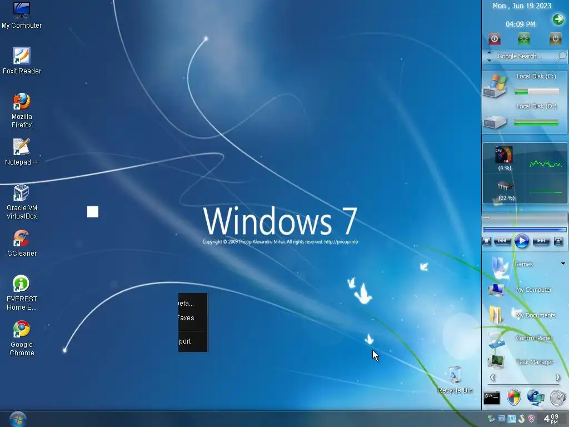Select the Google Chrome desktop icon
This screenshot has width=569, height=427.
coord(22,339)
